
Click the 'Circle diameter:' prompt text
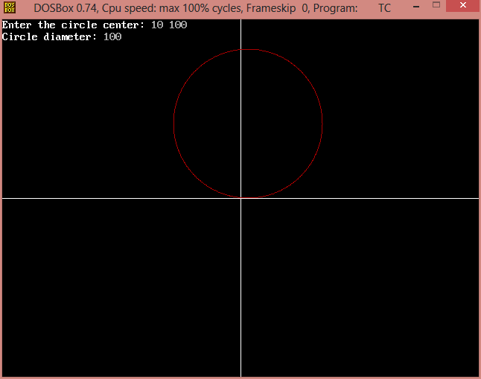coord(49,36)
